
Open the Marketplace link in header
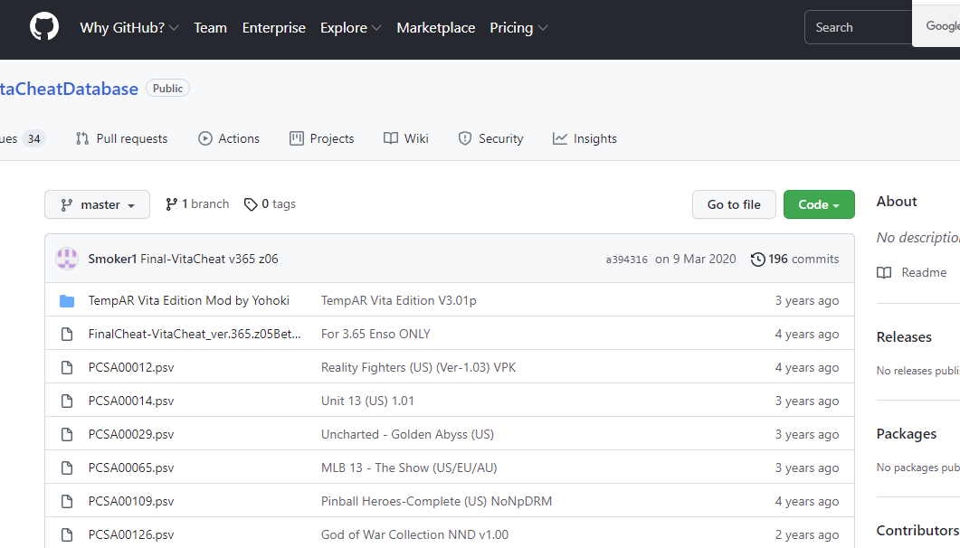tap(435, 28)
